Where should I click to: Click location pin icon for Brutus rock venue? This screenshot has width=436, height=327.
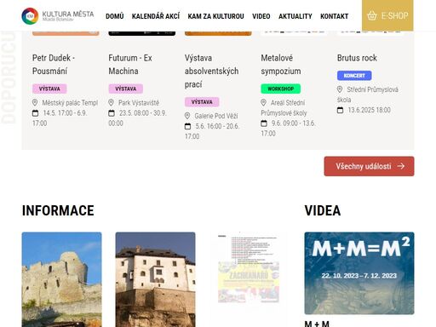click(x=340, y=89)
